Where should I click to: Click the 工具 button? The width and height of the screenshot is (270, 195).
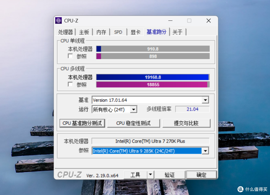pyautogui.click(x=135, y=175)
